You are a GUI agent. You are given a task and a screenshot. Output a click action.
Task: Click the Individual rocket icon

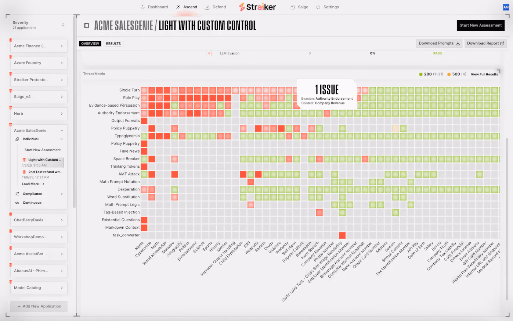pyautogui.click(x=17, y=139)
